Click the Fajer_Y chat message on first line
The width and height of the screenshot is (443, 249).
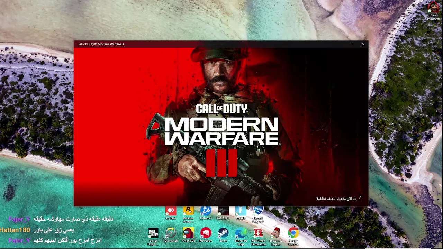(61, 219)
